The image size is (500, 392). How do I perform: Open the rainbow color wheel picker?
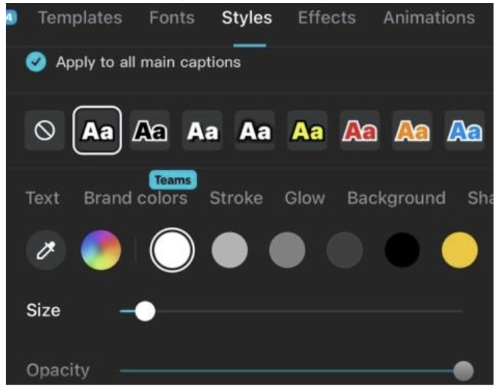100,251
